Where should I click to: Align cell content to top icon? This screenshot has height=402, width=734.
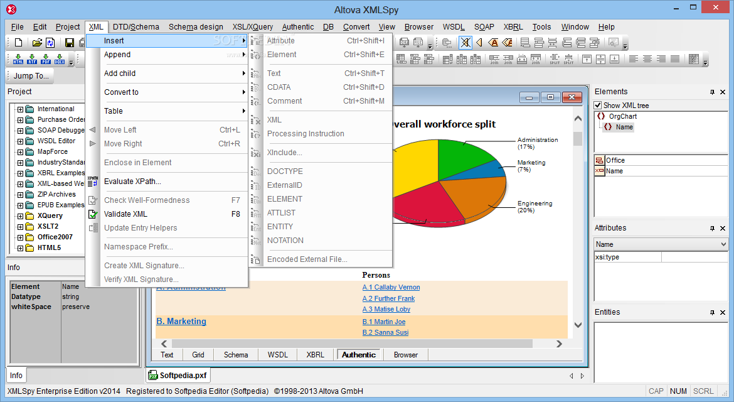(587, 59)
